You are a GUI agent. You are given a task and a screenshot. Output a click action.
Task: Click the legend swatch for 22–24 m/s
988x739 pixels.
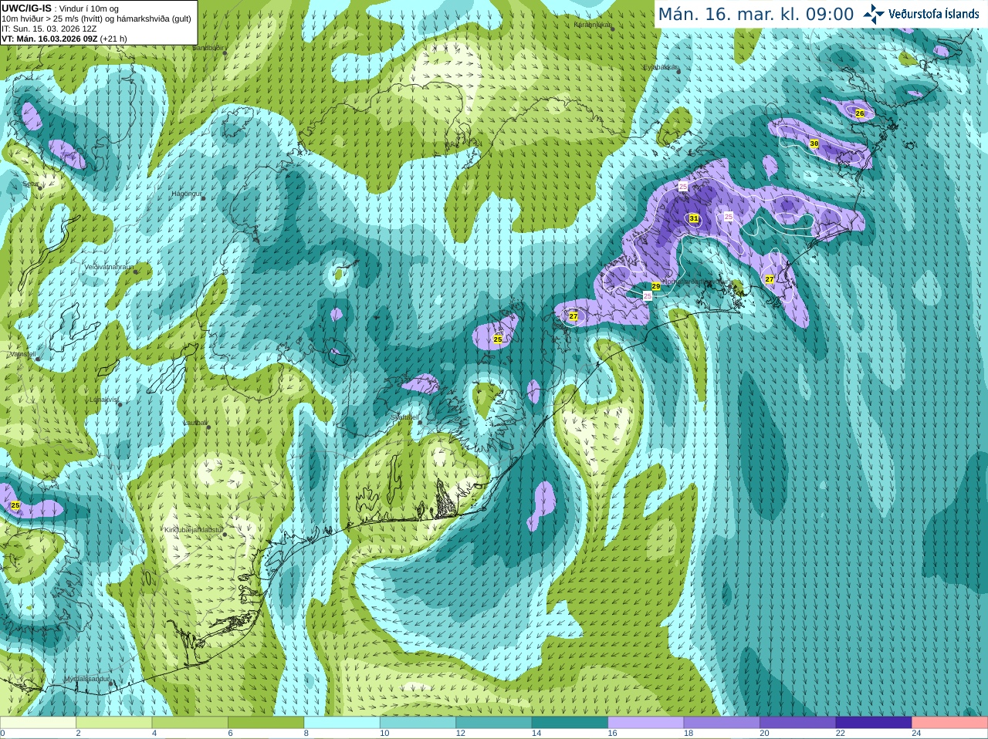coord(874,723)
